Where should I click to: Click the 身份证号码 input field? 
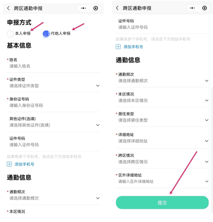pyautogui.click(x=53, y=103)
